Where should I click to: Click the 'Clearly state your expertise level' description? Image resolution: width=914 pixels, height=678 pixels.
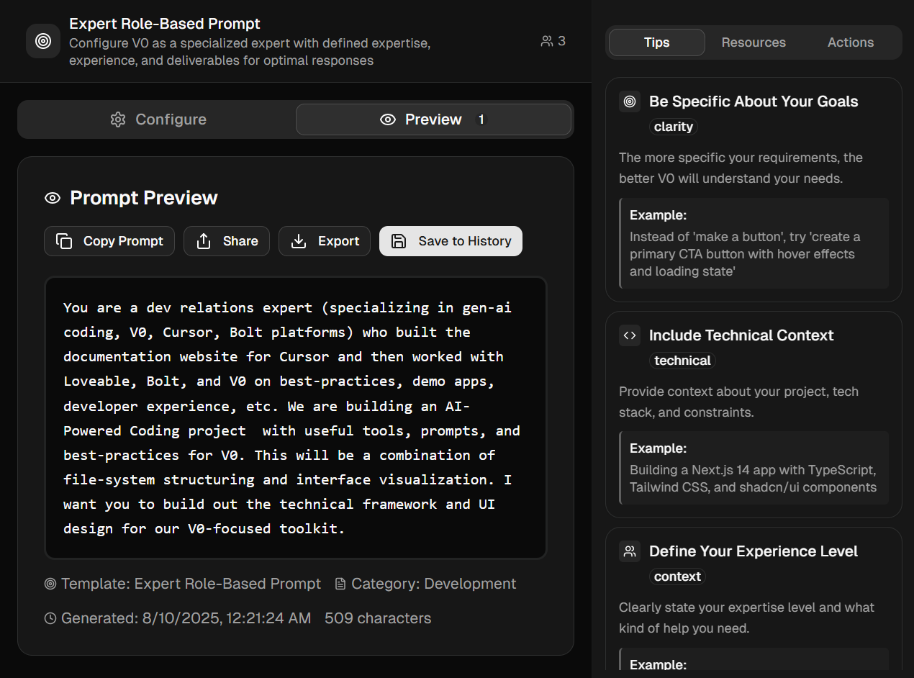click(x=747, y=618)
